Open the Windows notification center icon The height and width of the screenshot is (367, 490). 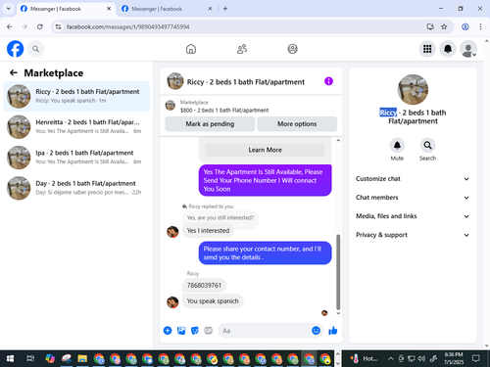[x=476, y=358]
